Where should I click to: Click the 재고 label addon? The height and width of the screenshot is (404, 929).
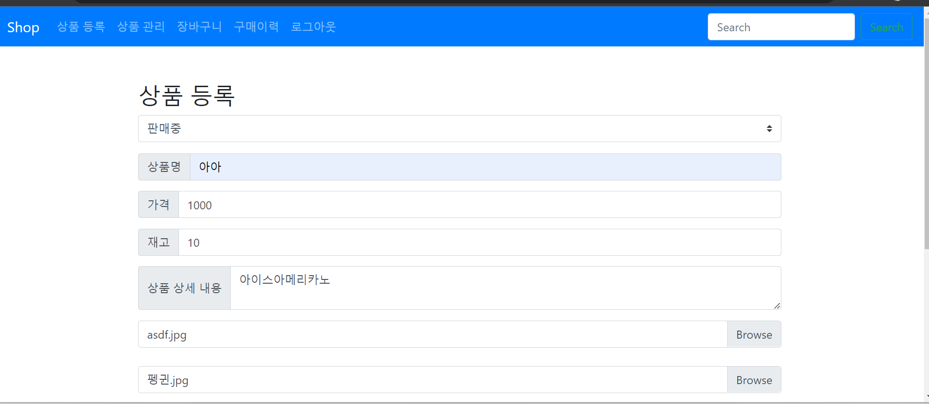pos(159,242)
